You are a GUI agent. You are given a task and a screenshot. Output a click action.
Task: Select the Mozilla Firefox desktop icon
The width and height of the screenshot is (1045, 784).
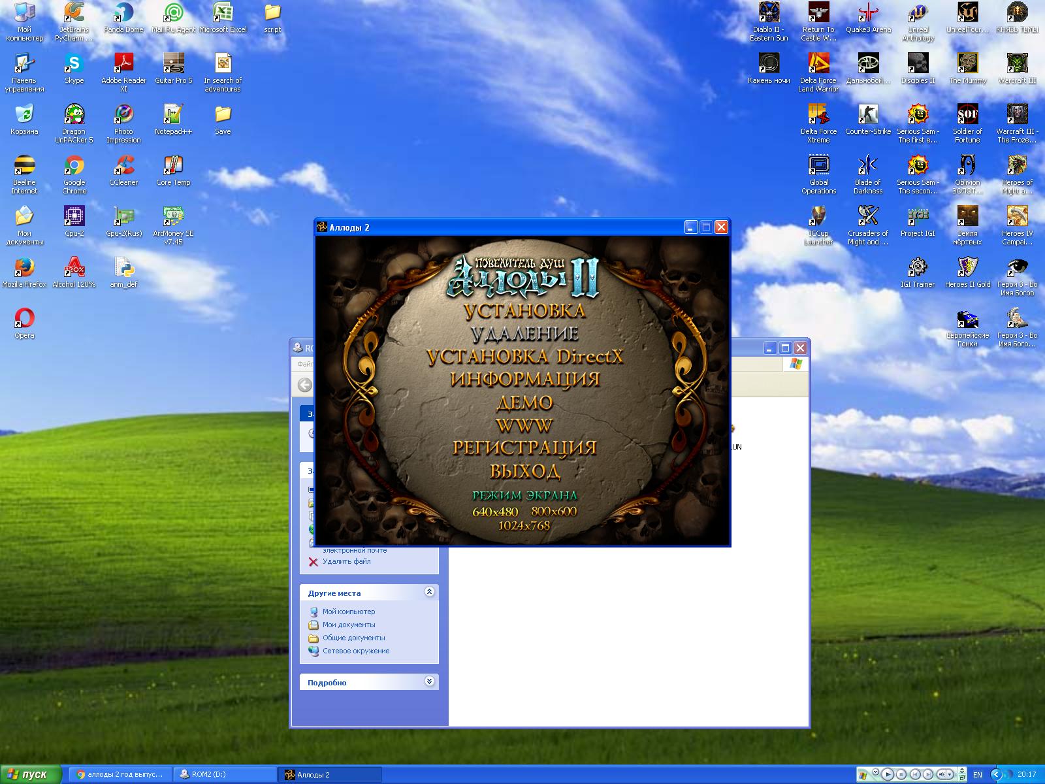coord(24,273)
